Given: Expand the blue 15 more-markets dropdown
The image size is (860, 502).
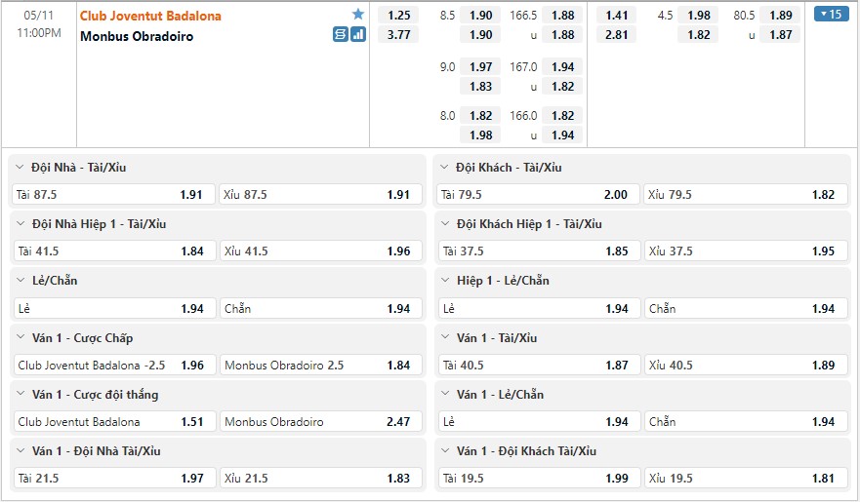Looking at the screenshot, I should point(833,15).
